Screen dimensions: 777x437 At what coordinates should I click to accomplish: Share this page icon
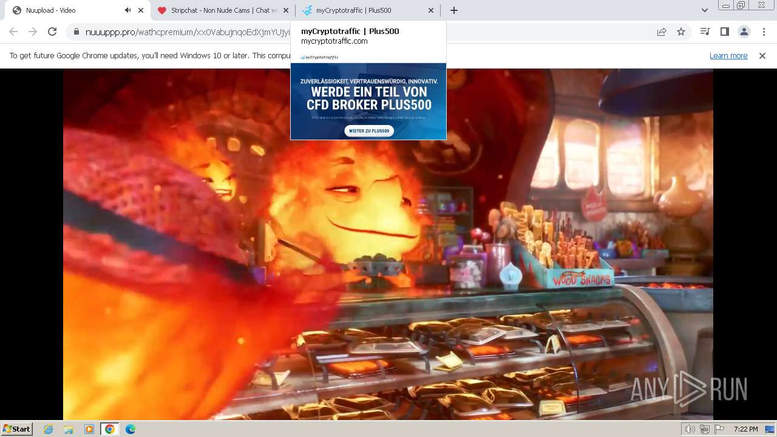point(662,32)
